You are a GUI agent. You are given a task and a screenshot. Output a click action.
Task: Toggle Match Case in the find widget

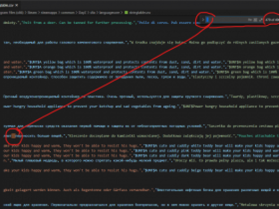coord(250,20)
